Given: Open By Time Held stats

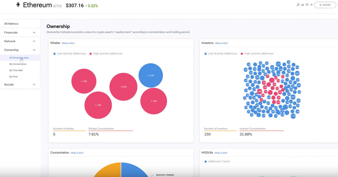Looking at the screenshot, I should (x=16, y=70).
